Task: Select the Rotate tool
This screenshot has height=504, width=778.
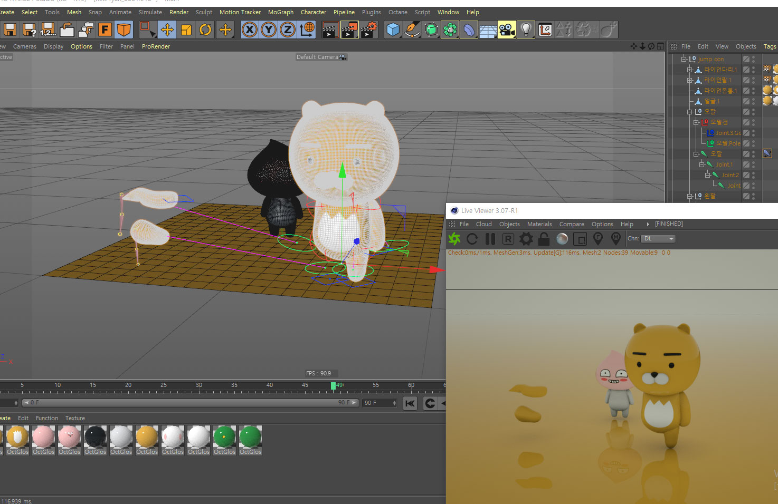Action: click(205, 30)
